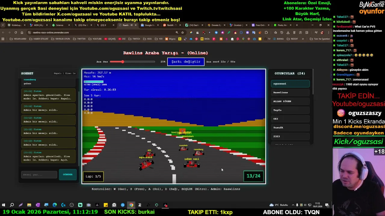
Task: Open Google Chrome taskbar icon
Action: point(131,205)
